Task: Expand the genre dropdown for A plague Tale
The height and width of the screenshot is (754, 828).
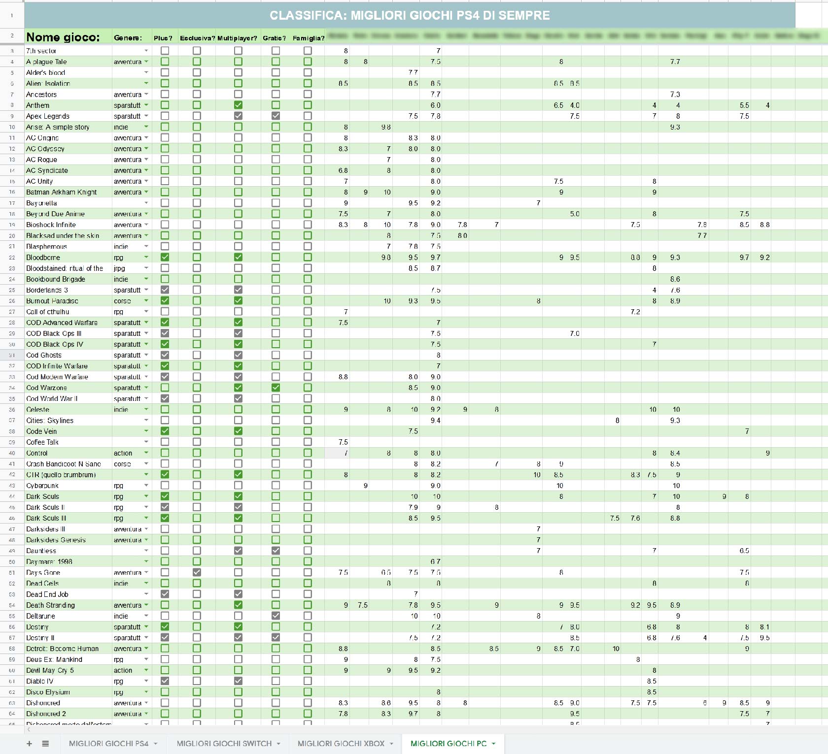Action: tap(146, 62)
